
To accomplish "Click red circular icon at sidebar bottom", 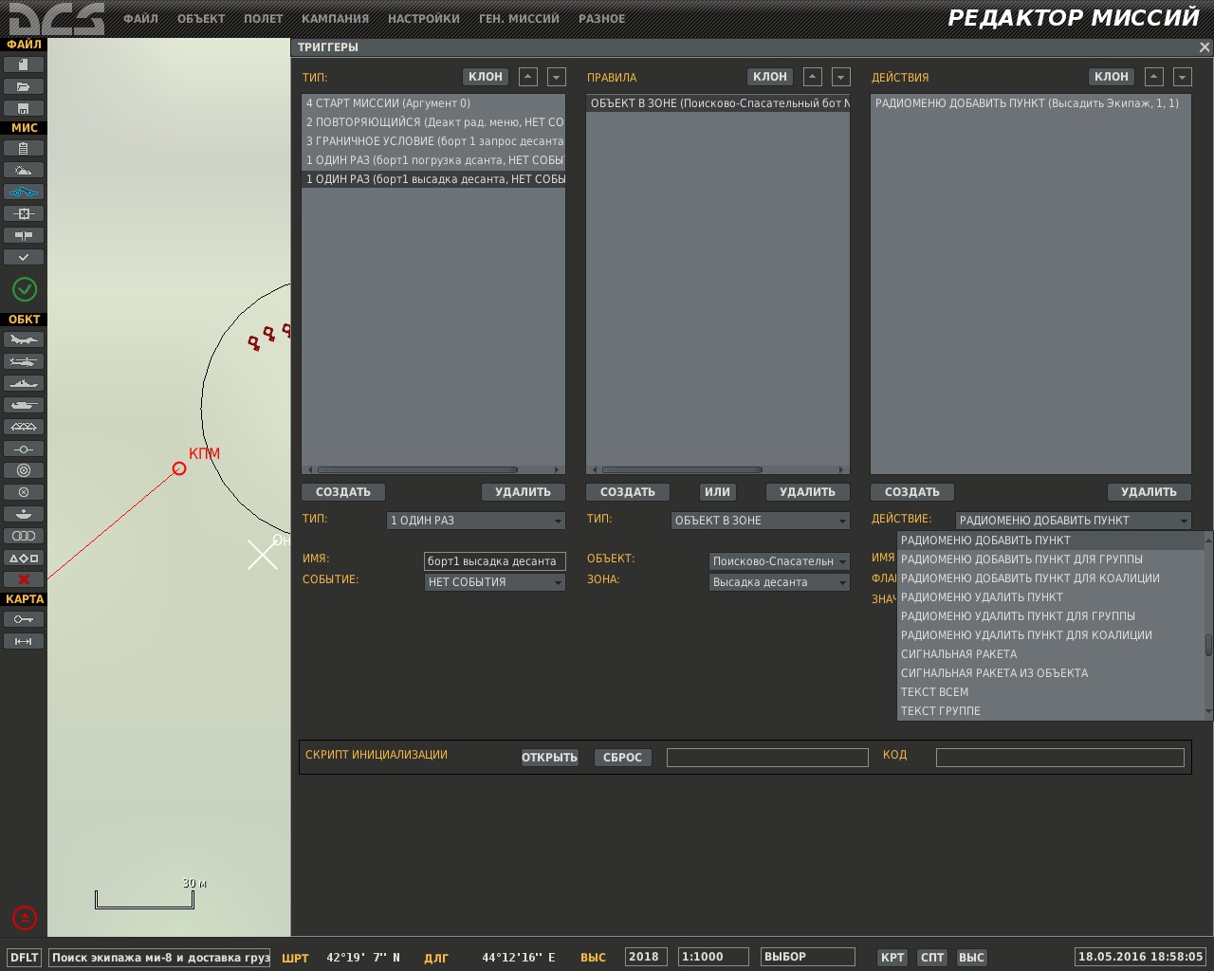I will [x=25, y=918].
